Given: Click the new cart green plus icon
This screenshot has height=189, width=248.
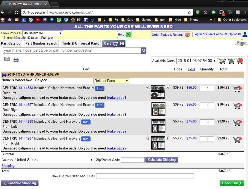Looking at the screenshot, I should (x=231, y=61).
